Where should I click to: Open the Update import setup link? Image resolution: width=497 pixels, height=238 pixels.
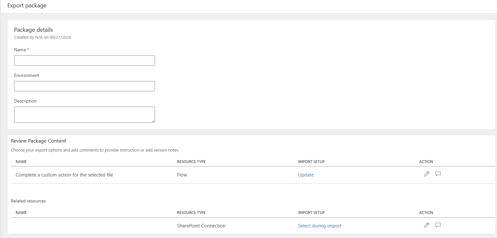pos(306,175)
